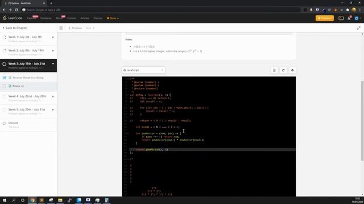The width and height of the screenshot is (364, 204).
Task: Click the fullscreen expand icon
Action: tap(359, 28)
